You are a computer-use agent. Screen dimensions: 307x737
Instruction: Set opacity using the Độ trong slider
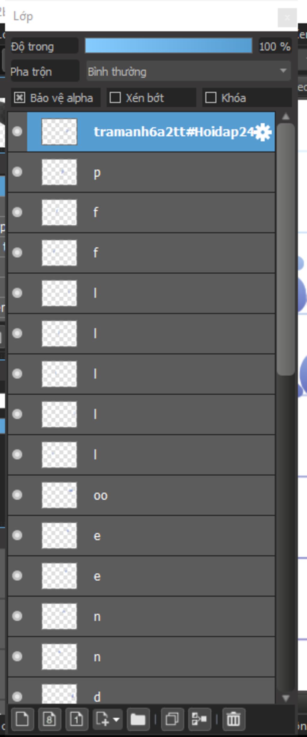(x=168, y=46)
